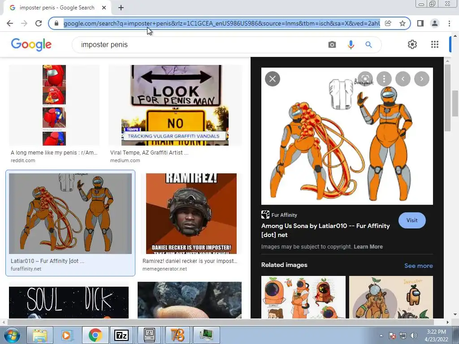Open Chrome's three-dot menu

click(x=449, y=23)
